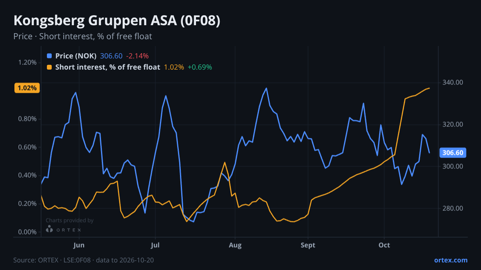Viewport: 481px width, 270px height.
Task: Click the 1.02% orange value in legend
Action: click(x=174, y=67)
